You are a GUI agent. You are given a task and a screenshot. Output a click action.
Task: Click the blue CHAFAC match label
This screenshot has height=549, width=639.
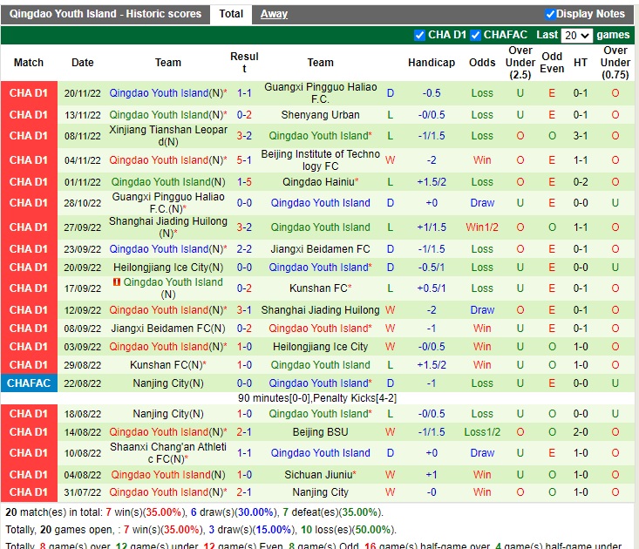coord(29,383)
